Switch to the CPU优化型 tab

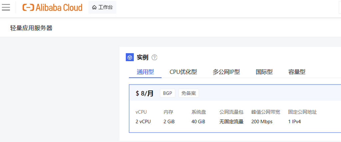[183, 72]
